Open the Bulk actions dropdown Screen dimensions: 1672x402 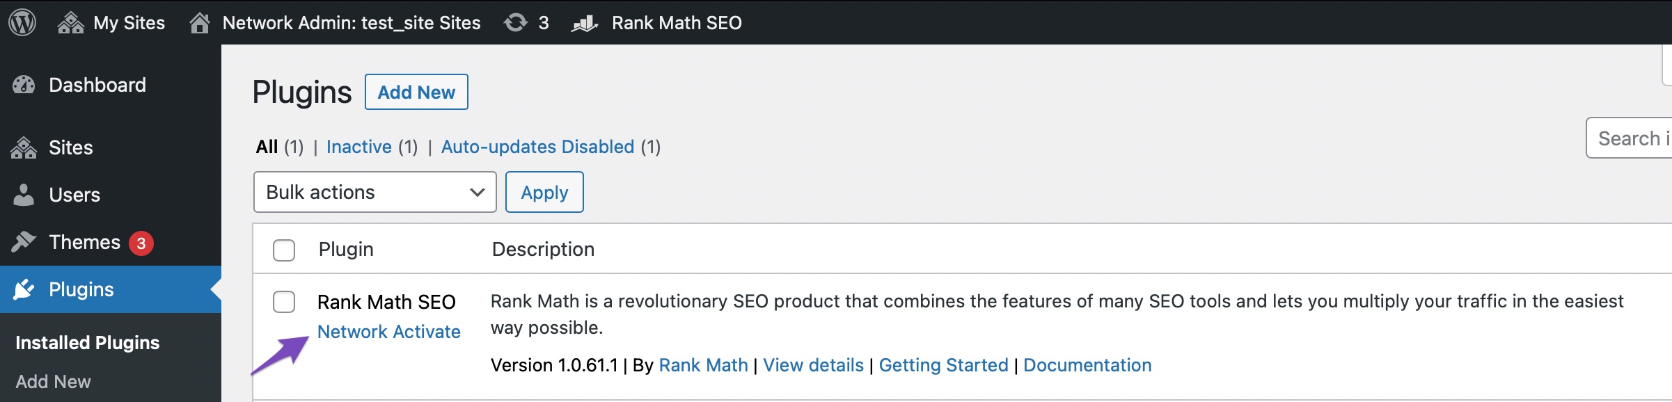(374, 192)
